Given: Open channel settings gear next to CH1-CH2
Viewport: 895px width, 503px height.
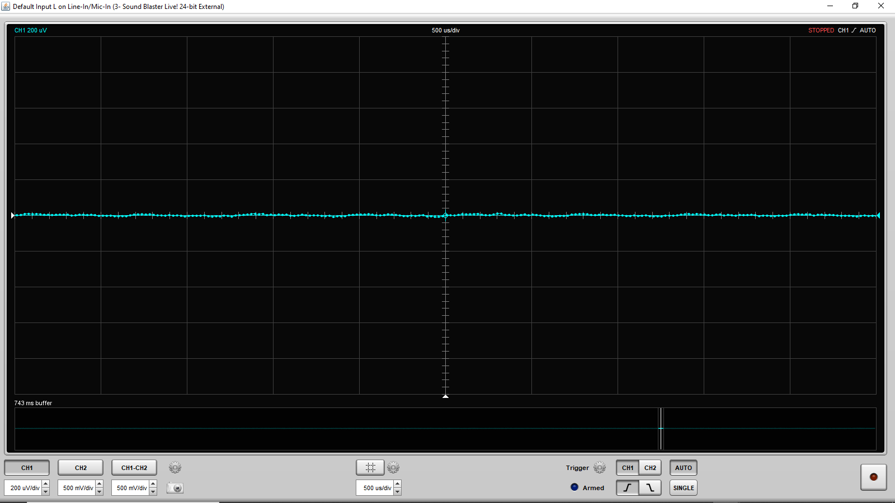Looking at the screenshot, I should pyautogui.click(x=175, y=468).
